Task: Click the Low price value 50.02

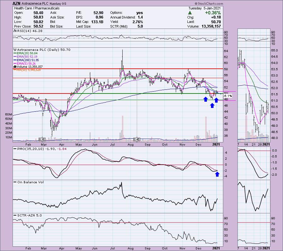Action: point(38,22)
